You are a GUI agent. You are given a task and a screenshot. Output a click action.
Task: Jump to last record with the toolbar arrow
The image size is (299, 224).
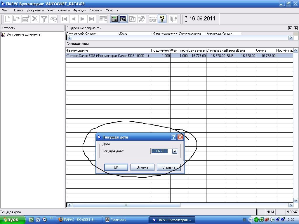pyautogui.click(x=92, y=19)
